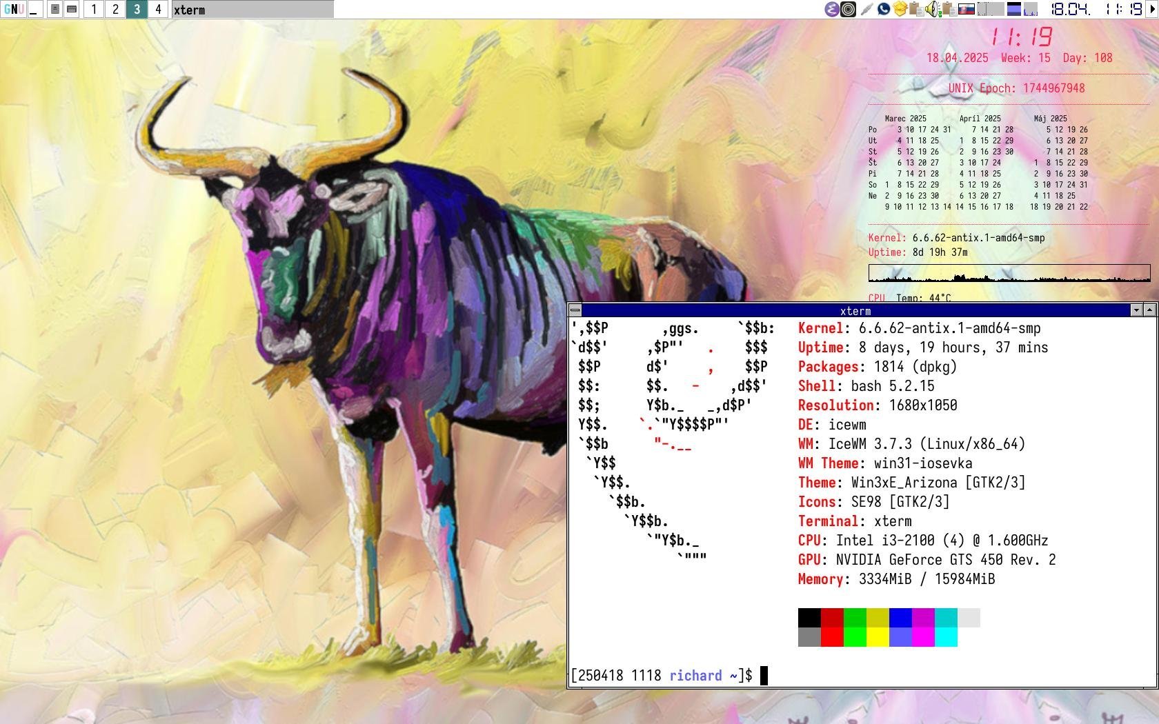This screenshot has width=1159, height=724.
Task: Click the xterm shell prompt cursor
Action: [764, 676]
